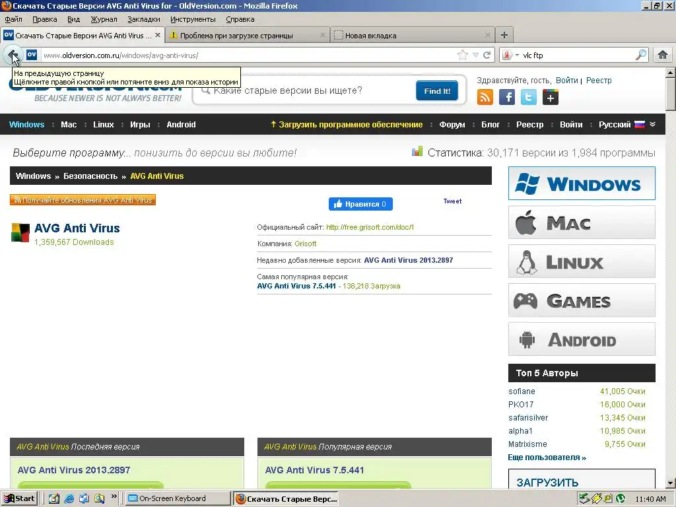This screenshot has width=676, height=507.
Task: Click the Grisoft company link
Action: tap(305, 244)
